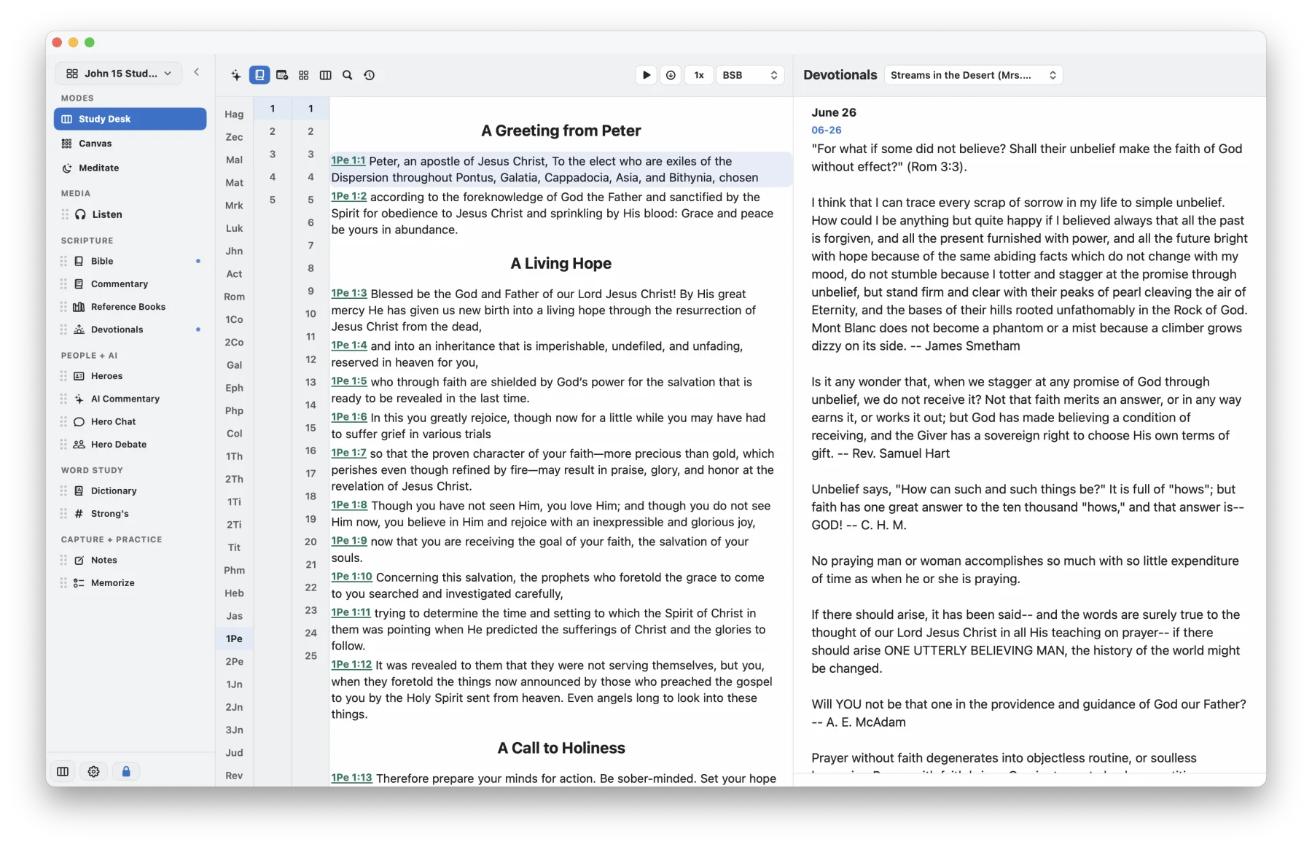Collapse the sidebar with the chevron
1312x847 pixels.
(197, 72)
